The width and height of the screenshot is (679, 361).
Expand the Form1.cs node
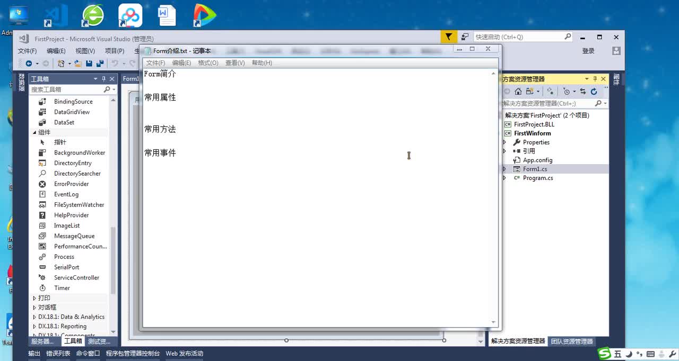(x=504, y=169)
